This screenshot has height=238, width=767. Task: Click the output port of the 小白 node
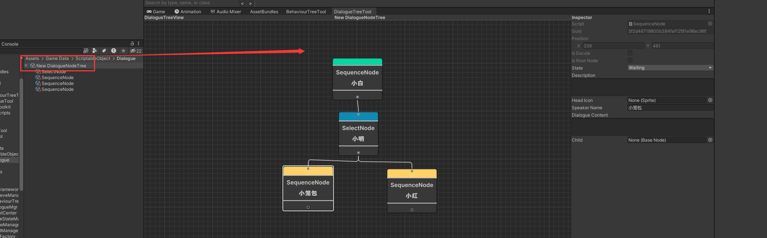(357, 97)
